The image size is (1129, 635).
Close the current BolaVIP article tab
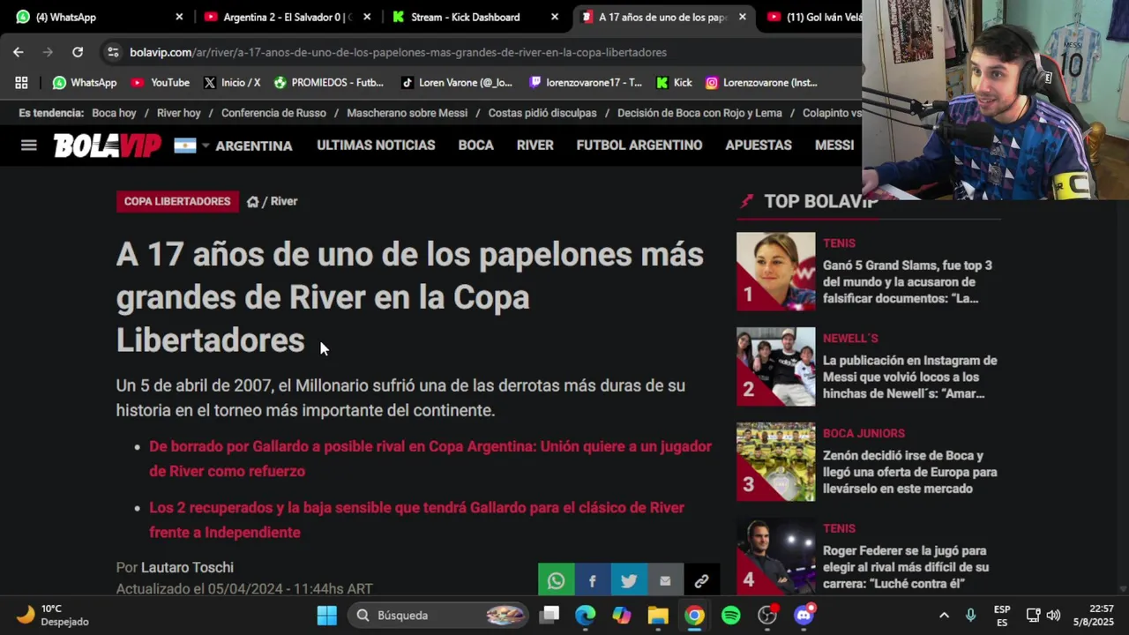coord(742,17)
